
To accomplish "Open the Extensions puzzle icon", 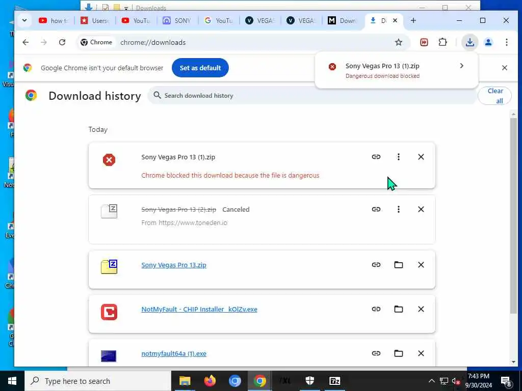I will 442,42.
